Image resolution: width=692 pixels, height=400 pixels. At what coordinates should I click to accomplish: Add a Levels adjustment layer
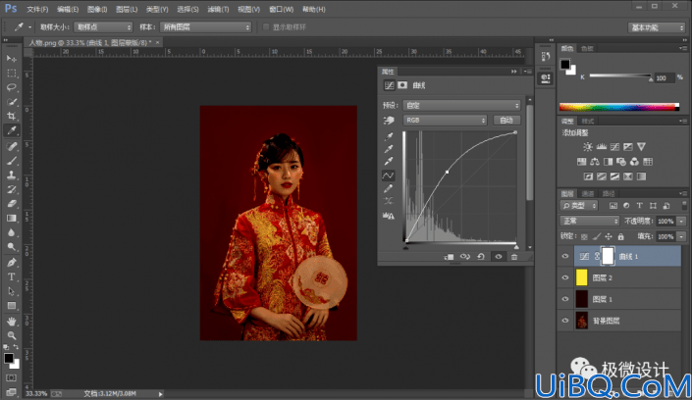pyautogui.click(x=602, y=147)
